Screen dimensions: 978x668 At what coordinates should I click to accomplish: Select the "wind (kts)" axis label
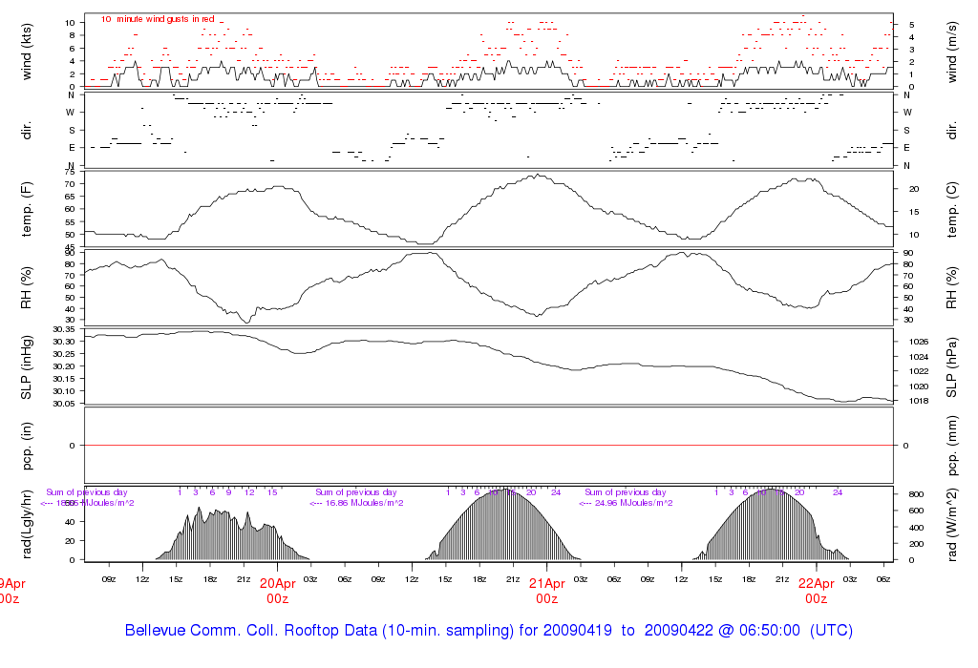tap(26, 52)
